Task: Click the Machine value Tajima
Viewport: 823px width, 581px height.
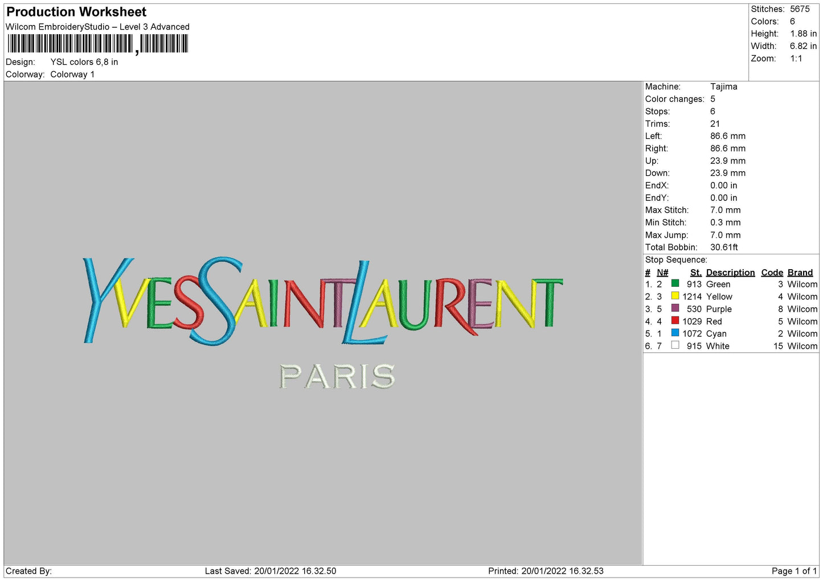Action: pos(724,86)
